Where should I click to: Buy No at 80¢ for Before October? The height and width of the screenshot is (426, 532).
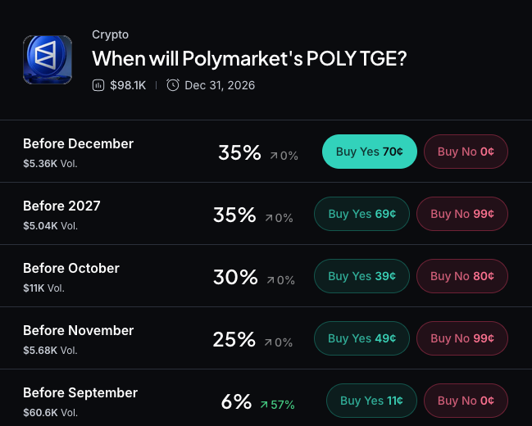462,276
